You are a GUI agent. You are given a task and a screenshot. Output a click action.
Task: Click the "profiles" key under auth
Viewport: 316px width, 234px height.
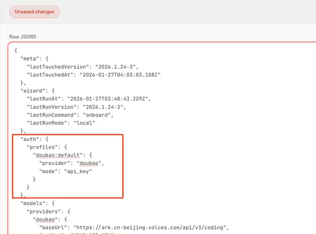41,147
